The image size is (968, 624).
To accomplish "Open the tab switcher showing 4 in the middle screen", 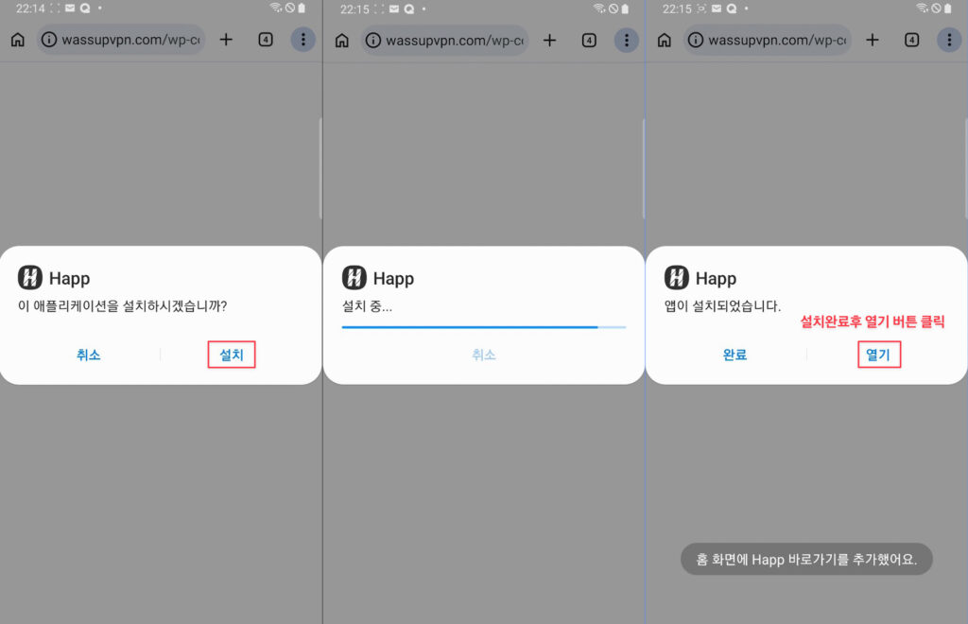I will point(589,40).
